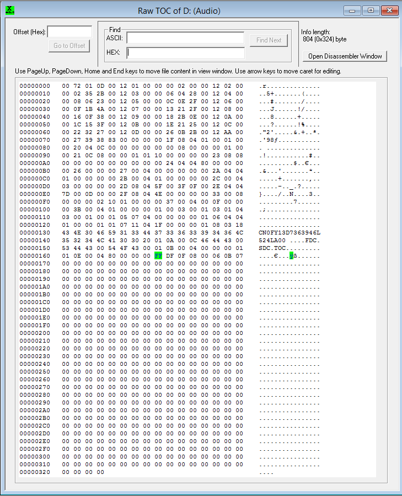Click the Info length 804 (0x324) byte text
Viewport: 402px width, 496px height.
coord(324,39)
